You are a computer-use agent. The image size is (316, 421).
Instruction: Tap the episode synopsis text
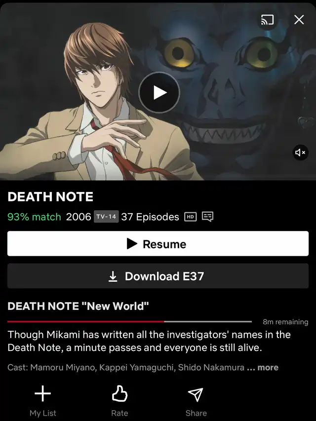pyautogui.click(x=149, y=341)
